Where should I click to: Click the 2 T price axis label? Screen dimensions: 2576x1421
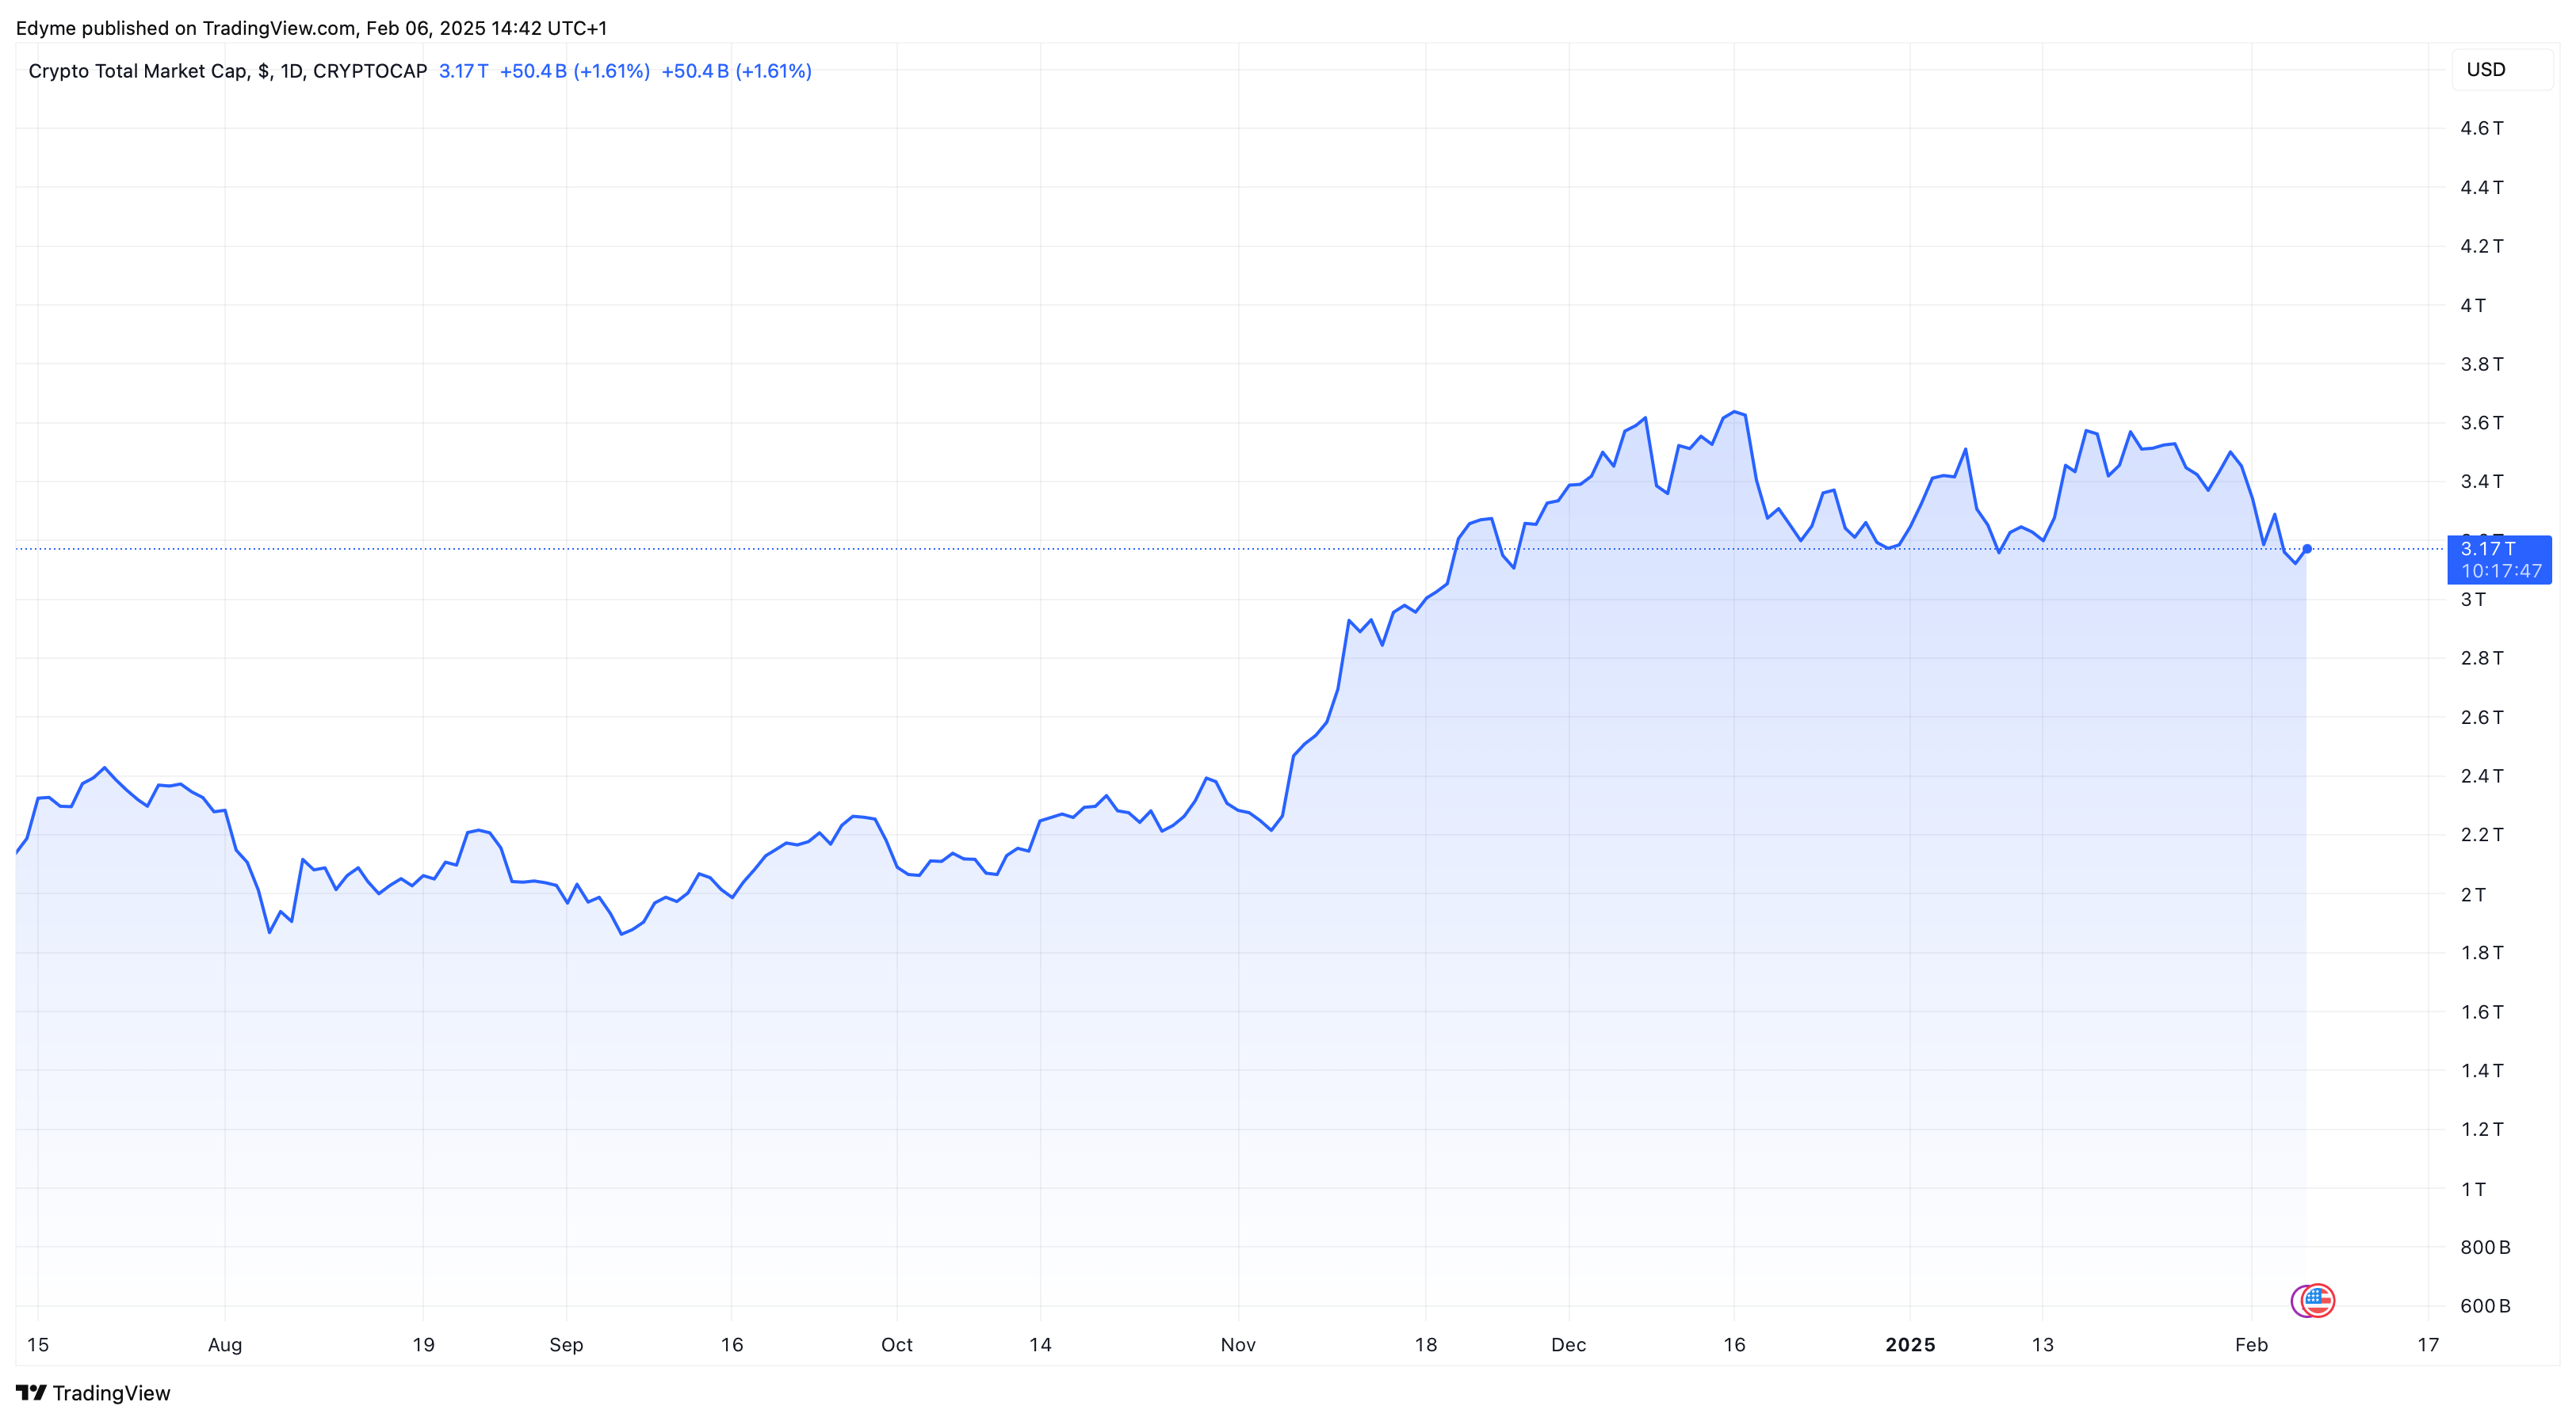tap(2473, 894)
